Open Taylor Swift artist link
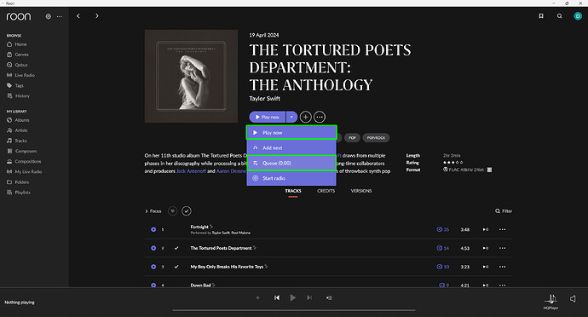Screen dimensions: 588x317 tap(265, 99)
